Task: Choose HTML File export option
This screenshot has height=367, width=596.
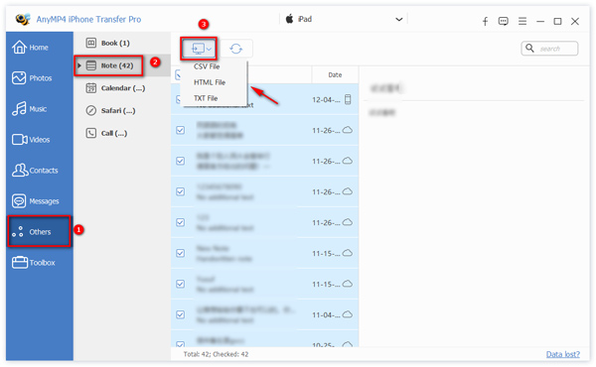Action: [210, 82]
